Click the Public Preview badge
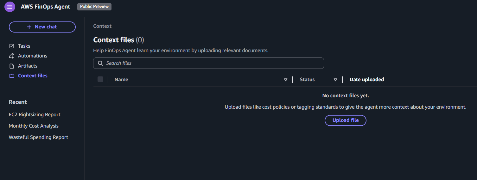This screenshot has height=180, width=477. 94,7
